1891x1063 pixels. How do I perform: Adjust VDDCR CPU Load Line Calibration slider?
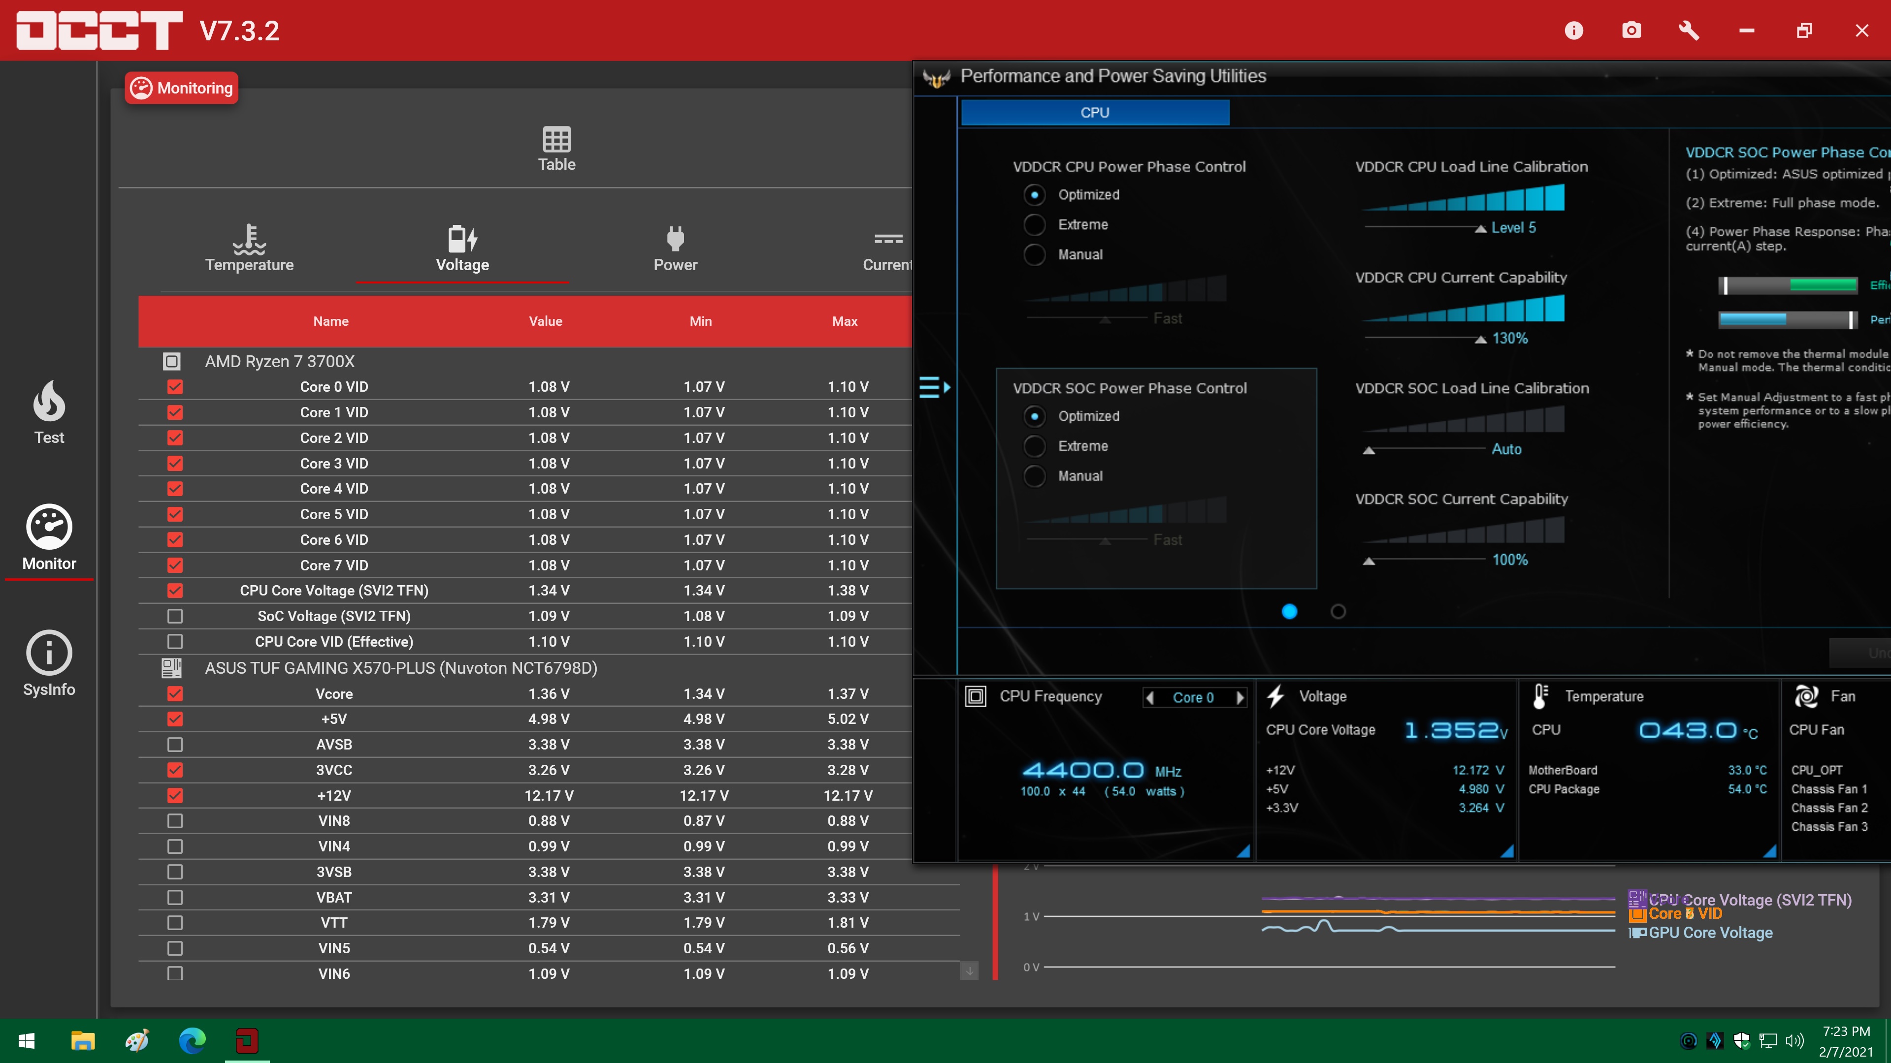(1481, 228)
